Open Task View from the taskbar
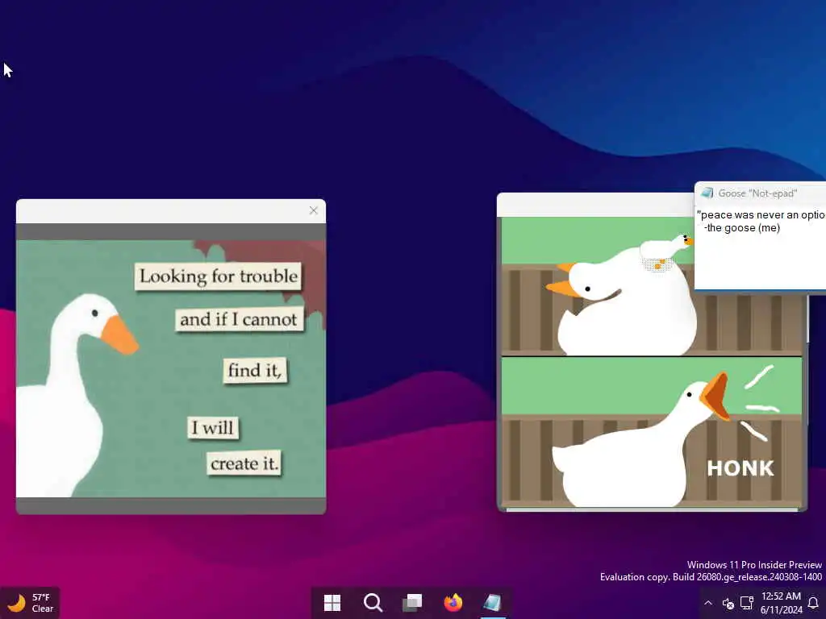The width and height of the screenshot is (826, 619). pyautogui.click(x=412, y=603)
